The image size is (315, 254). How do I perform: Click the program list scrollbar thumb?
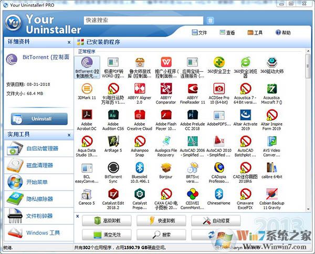pos(308,66)
